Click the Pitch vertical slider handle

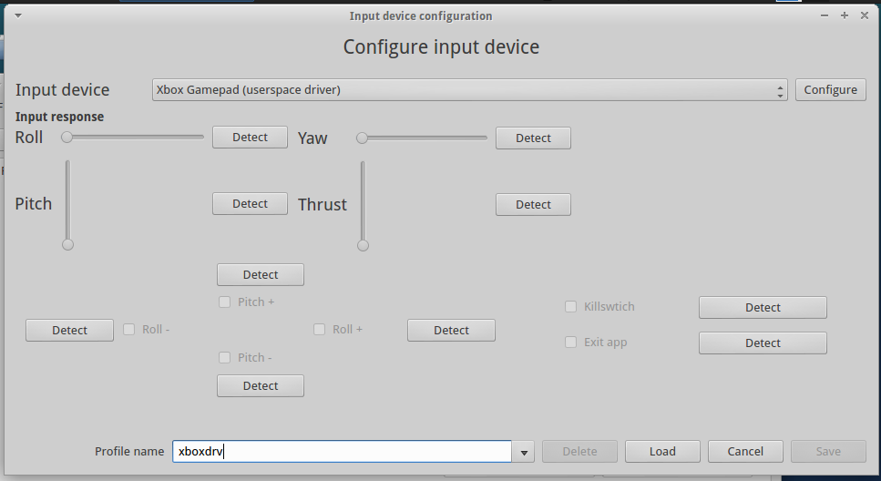coord(67,244)
